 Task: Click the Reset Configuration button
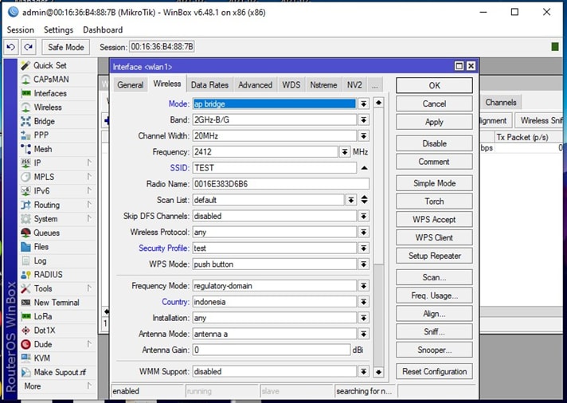434,371
